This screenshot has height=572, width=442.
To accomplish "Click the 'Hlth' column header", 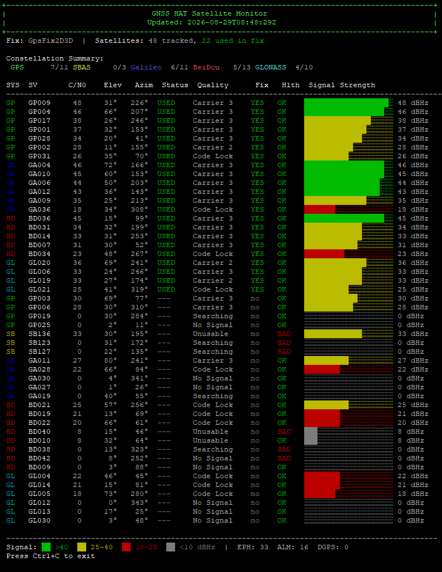I will [x=291, y=85].
